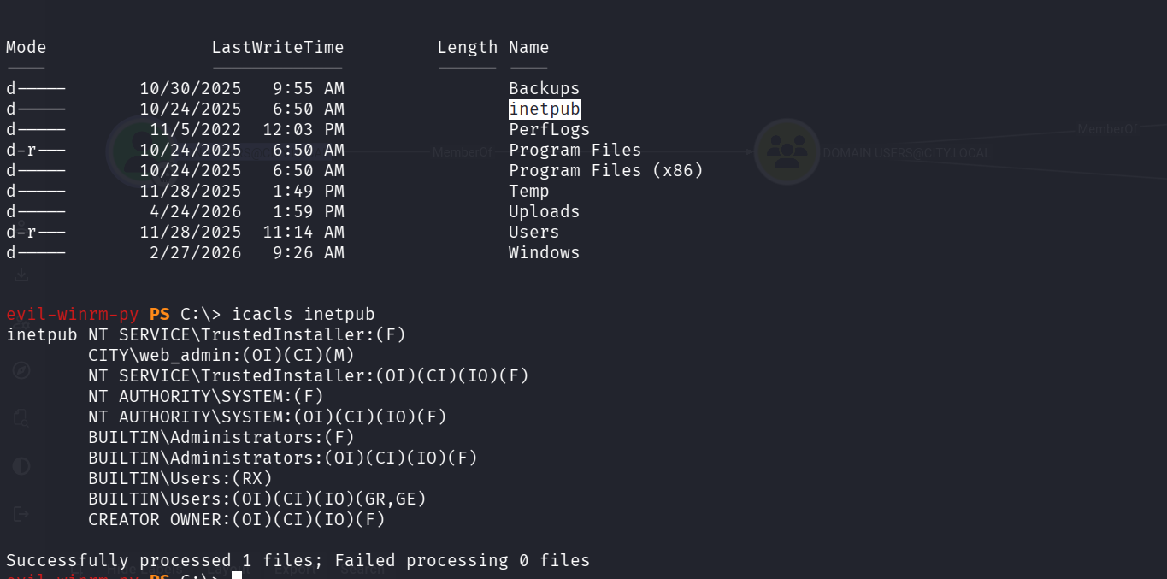Click the Users directory name

pyautogui.click(x=533, y=232)
